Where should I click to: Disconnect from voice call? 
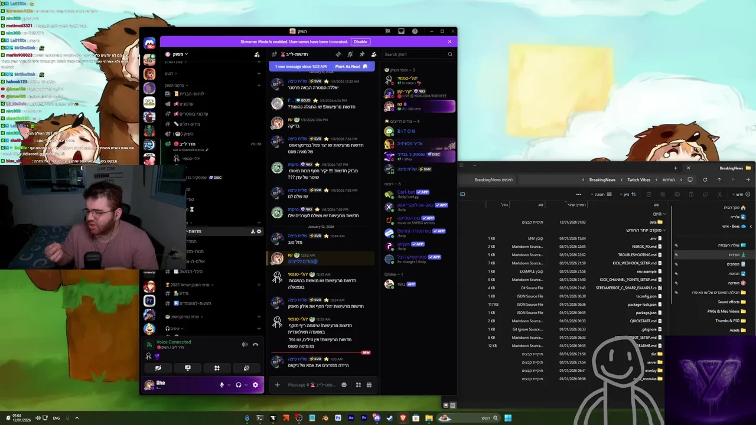[255, 345]
